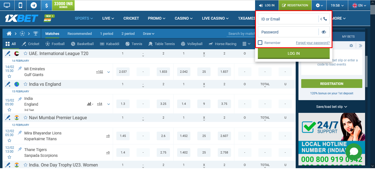
Task: Click the desktop version monitor icon
Action: 7,5
